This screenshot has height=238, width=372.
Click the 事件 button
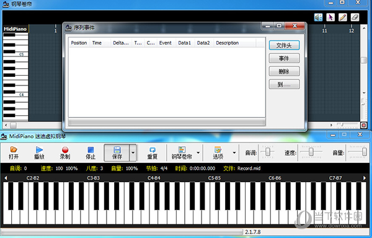(284, 58)
